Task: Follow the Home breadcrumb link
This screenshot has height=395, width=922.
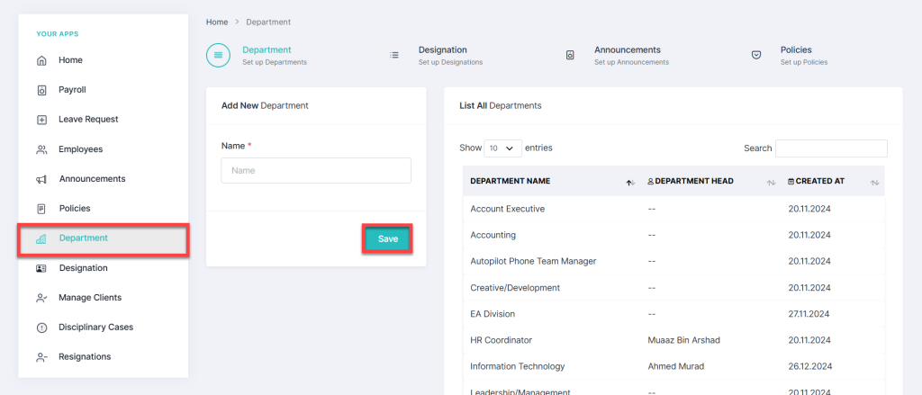Action: 217,22
